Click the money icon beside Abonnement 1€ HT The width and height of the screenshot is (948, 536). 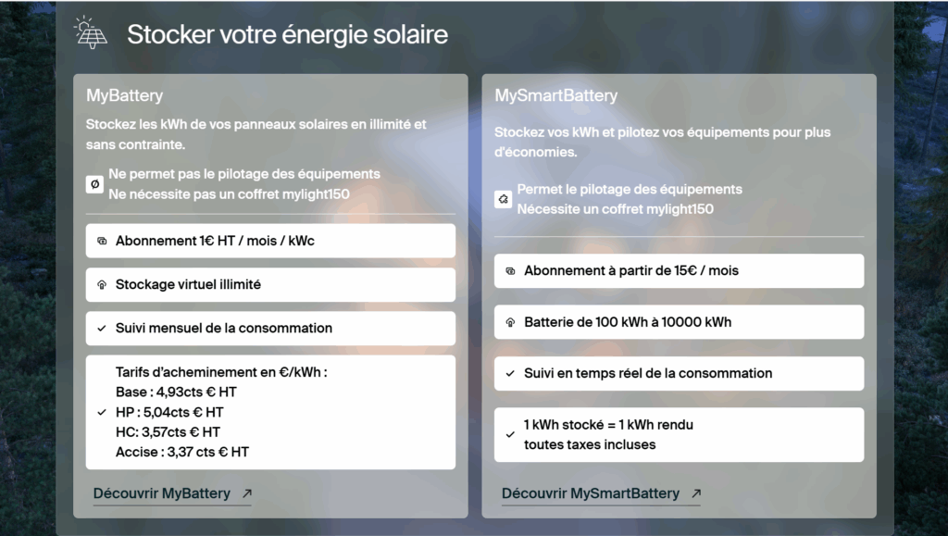pos(102,241)
